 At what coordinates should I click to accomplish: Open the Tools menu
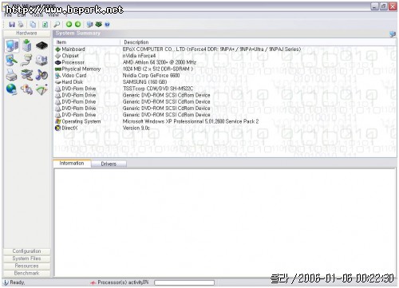[37, 15]
